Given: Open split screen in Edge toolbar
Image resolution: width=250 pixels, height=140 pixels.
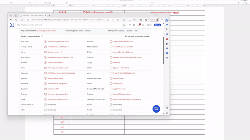Looking at the screenshot, I should click(x=130, y=20).
